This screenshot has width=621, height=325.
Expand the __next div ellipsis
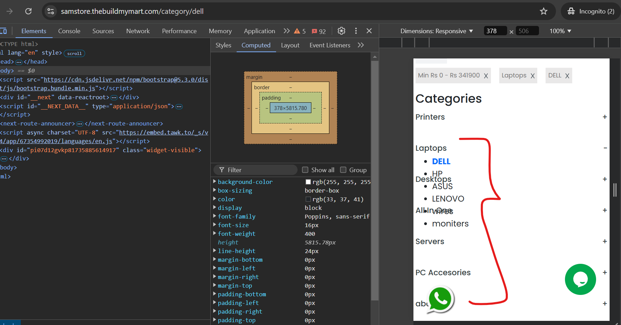click(114, 98)
